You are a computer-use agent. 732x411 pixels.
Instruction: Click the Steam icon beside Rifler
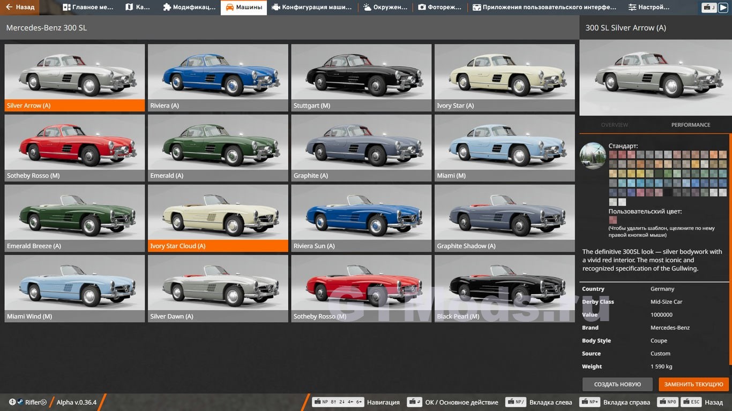[20, 402]
